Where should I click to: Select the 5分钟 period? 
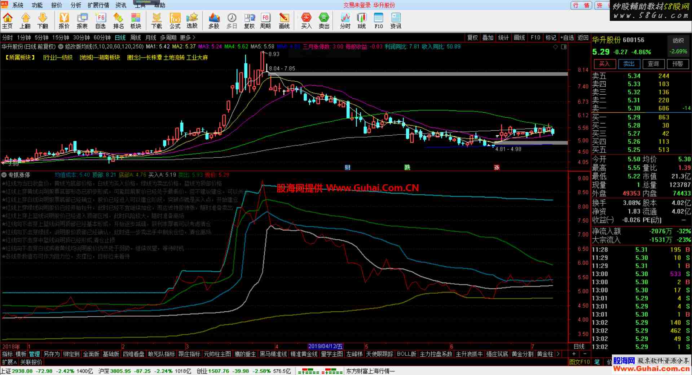click(42, 37)
